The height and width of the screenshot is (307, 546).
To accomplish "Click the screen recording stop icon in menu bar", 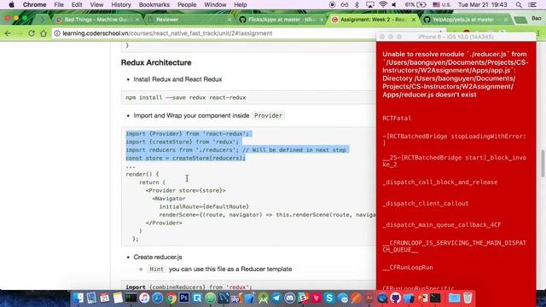I will click(332, 4).
